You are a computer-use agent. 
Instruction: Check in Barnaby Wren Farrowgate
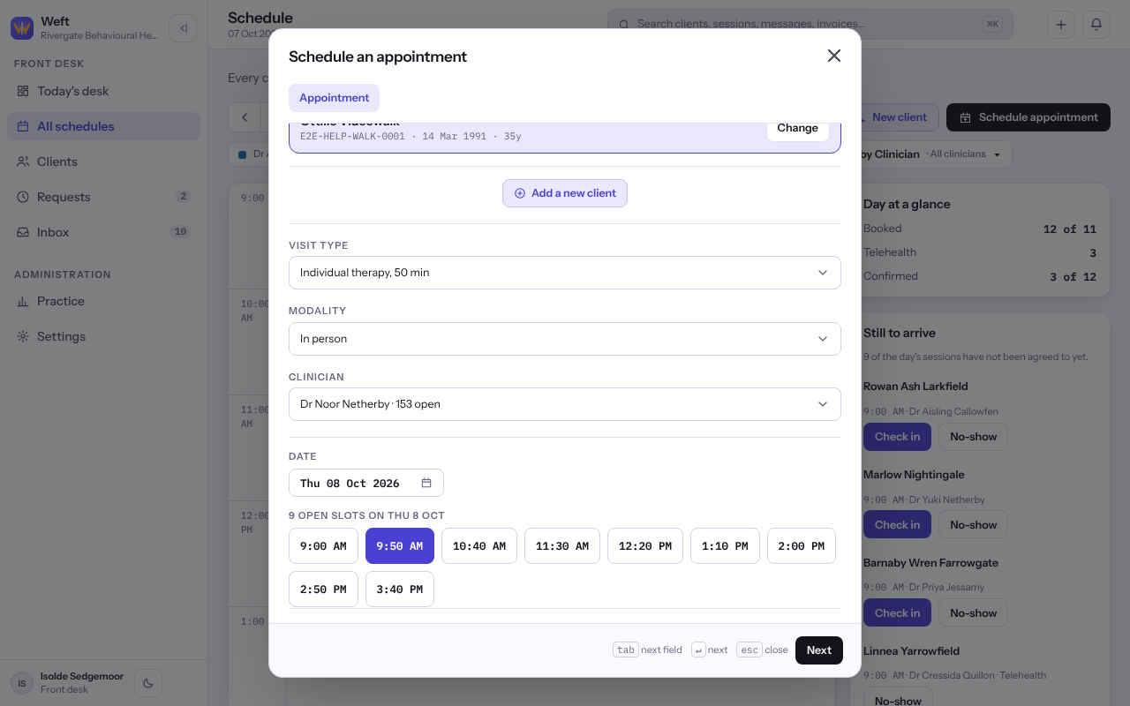(x=897, y=613)
